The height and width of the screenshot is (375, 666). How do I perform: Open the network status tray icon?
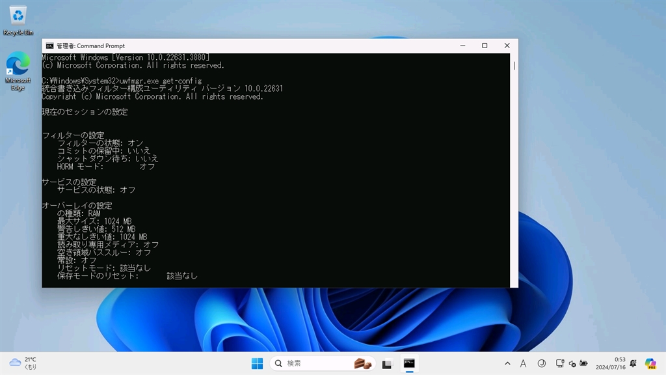click(560, 363)
